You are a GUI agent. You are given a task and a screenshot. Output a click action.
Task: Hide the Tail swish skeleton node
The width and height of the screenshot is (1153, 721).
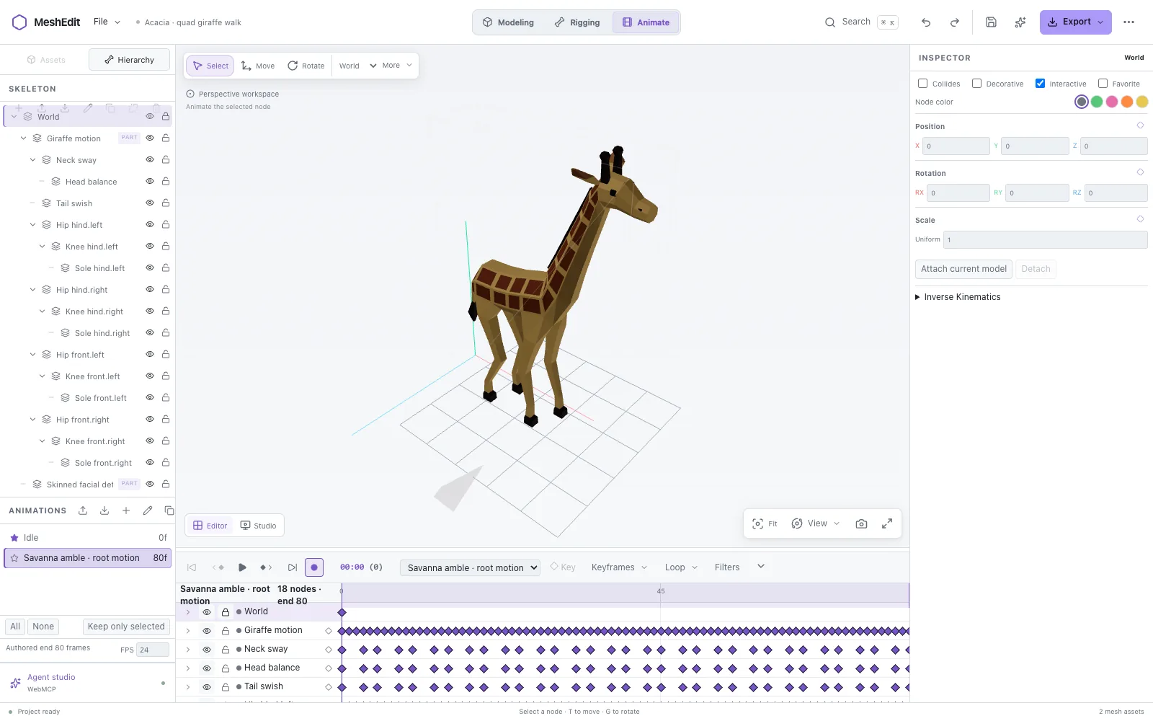pos(150,203)
